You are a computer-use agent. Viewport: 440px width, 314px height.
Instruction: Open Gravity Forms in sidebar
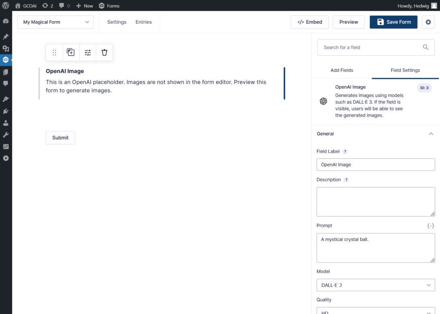click(x=6, y=60)
